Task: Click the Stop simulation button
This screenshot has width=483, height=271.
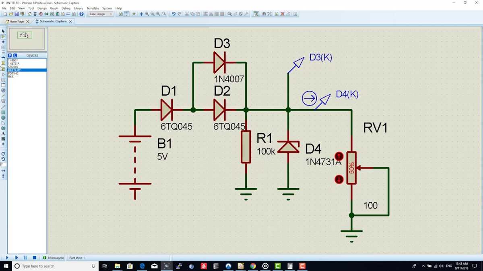Action: coord(35,258)
